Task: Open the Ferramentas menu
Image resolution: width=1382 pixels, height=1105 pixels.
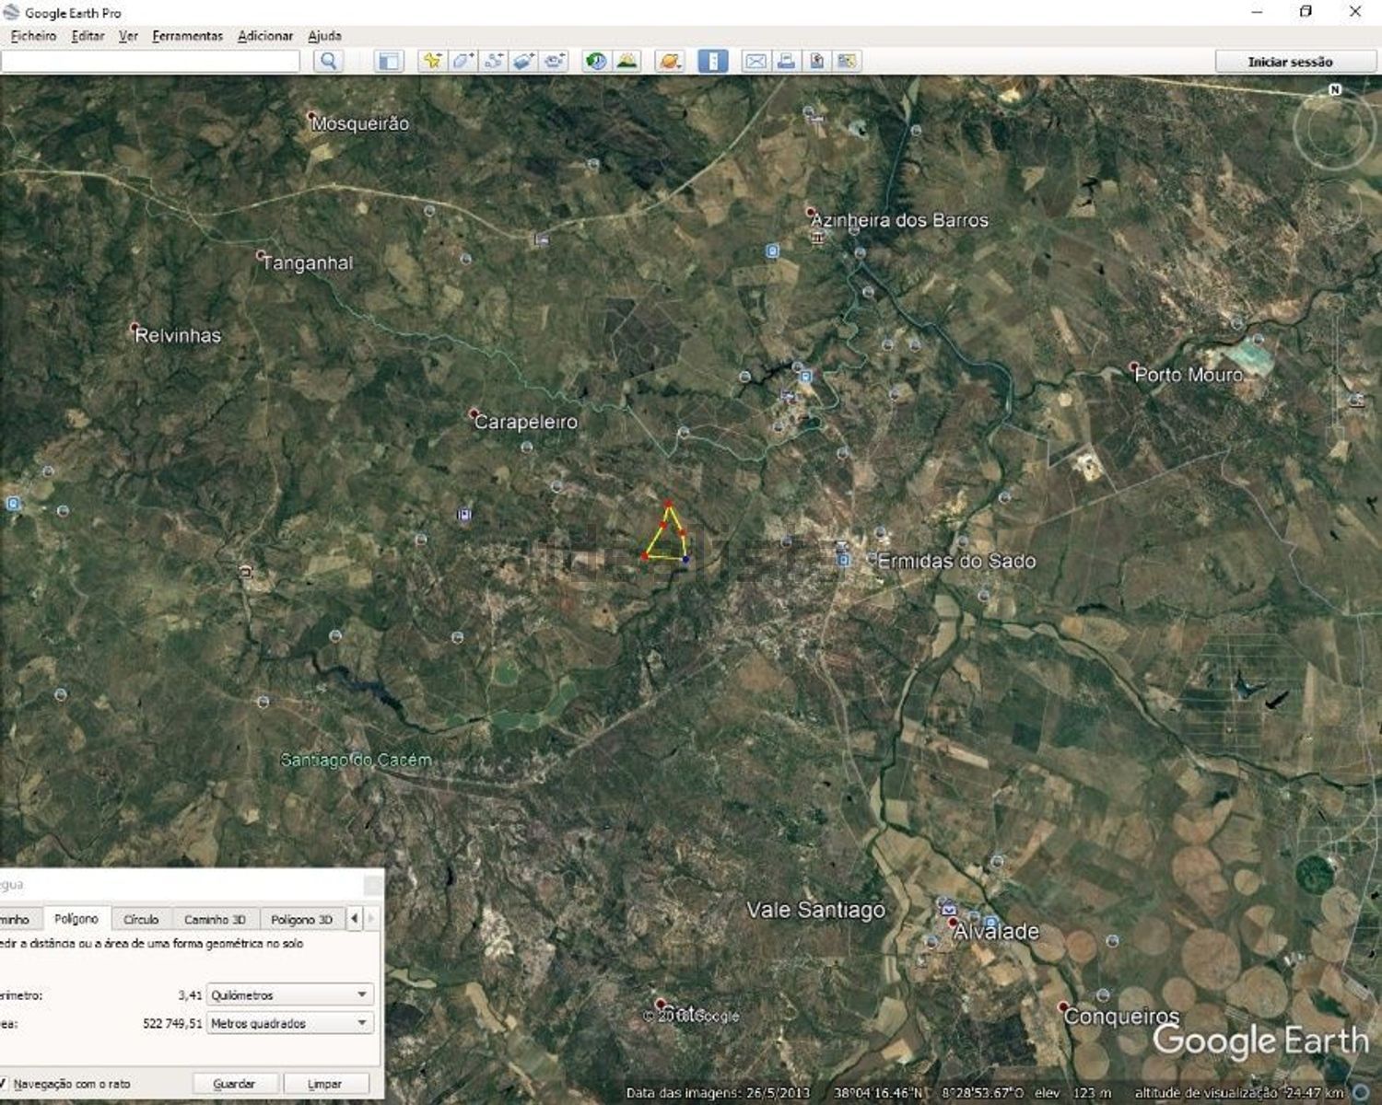Action: click(187, 36)
